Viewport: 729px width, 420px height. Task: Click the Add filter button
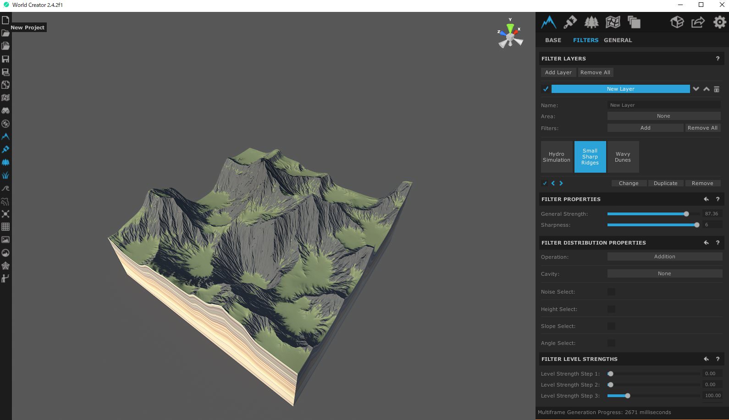[x=646, y=128]
